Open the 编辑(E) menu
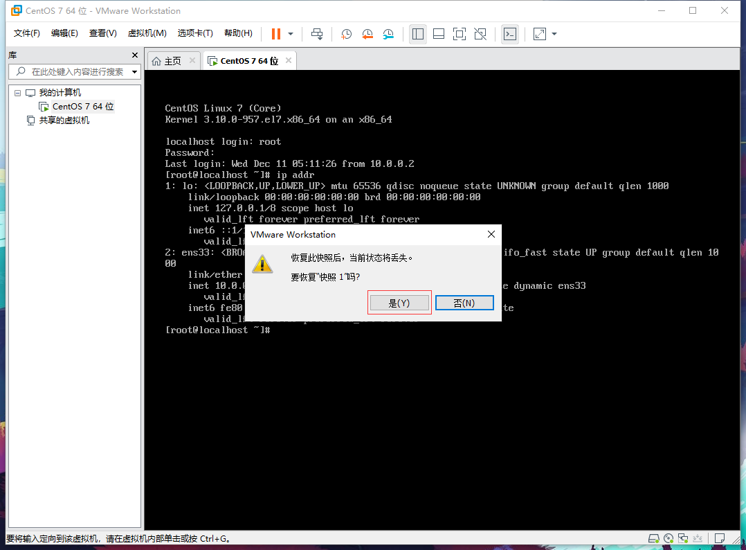 click(x=64, y=33)
